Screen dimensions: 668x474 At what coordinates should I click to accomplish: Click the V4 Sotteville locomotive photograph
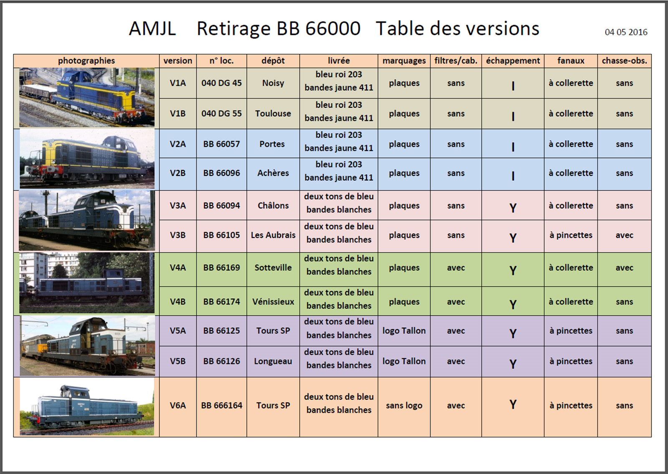87,283
